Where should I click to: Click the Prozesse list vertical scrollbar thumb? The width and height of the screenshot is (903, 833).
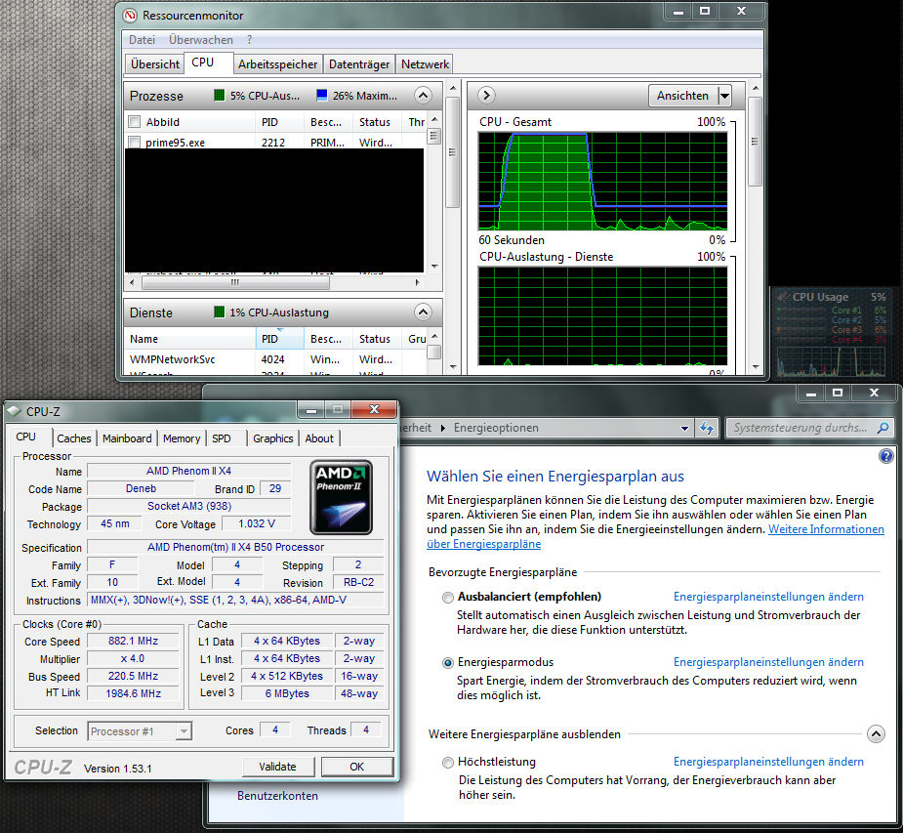tap(434, 136)
